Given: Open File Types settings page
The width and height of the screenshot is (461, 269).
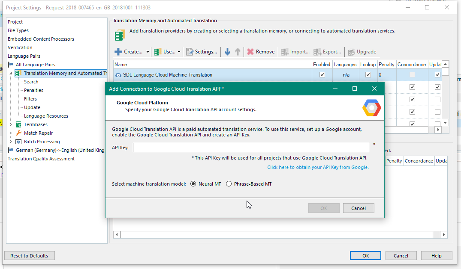Looking at the screenshot, I should click(18, 30).
